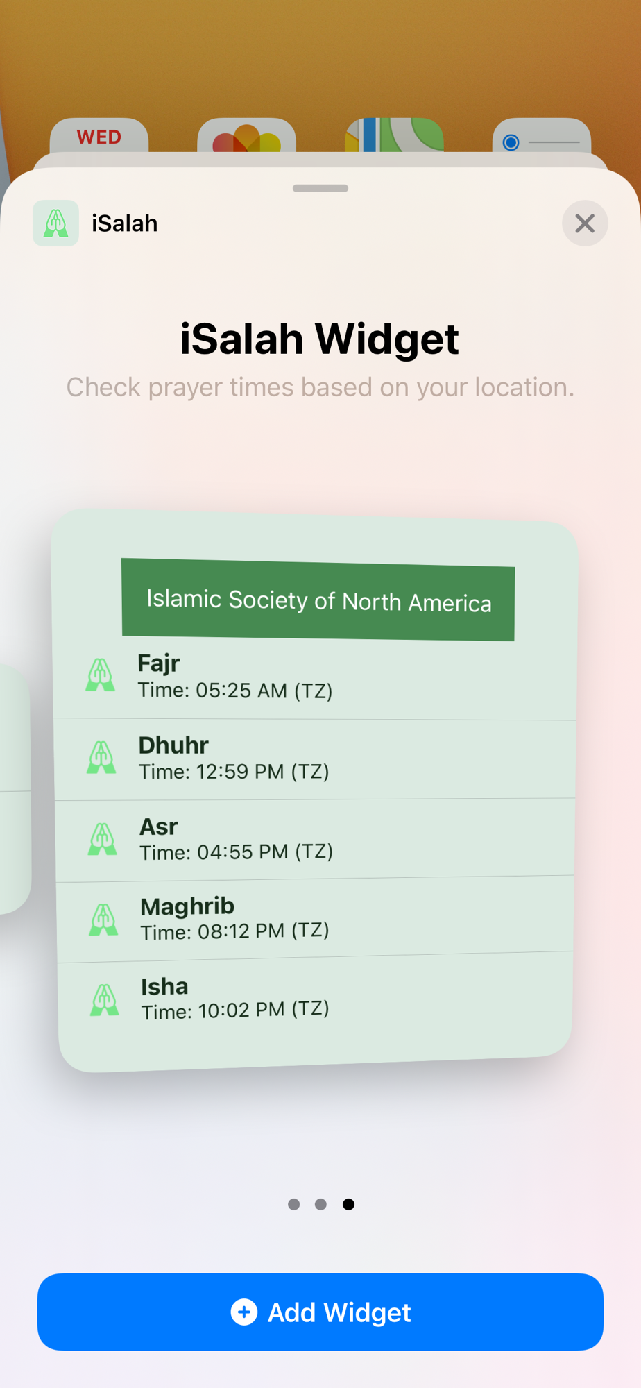
Task: Tap the Maps widget in background
Action: [x=394, y=135]
